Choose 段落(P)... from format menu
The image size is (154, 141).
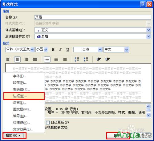pos(24,83)
